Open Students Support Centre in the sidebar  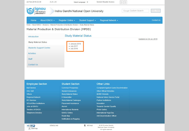(39, 48)
